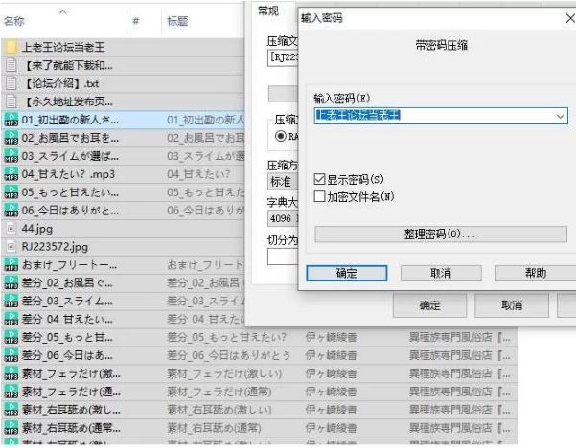
Task: Click MP3 icon of 06_今日はありがと...
Action: pos(11,211)
